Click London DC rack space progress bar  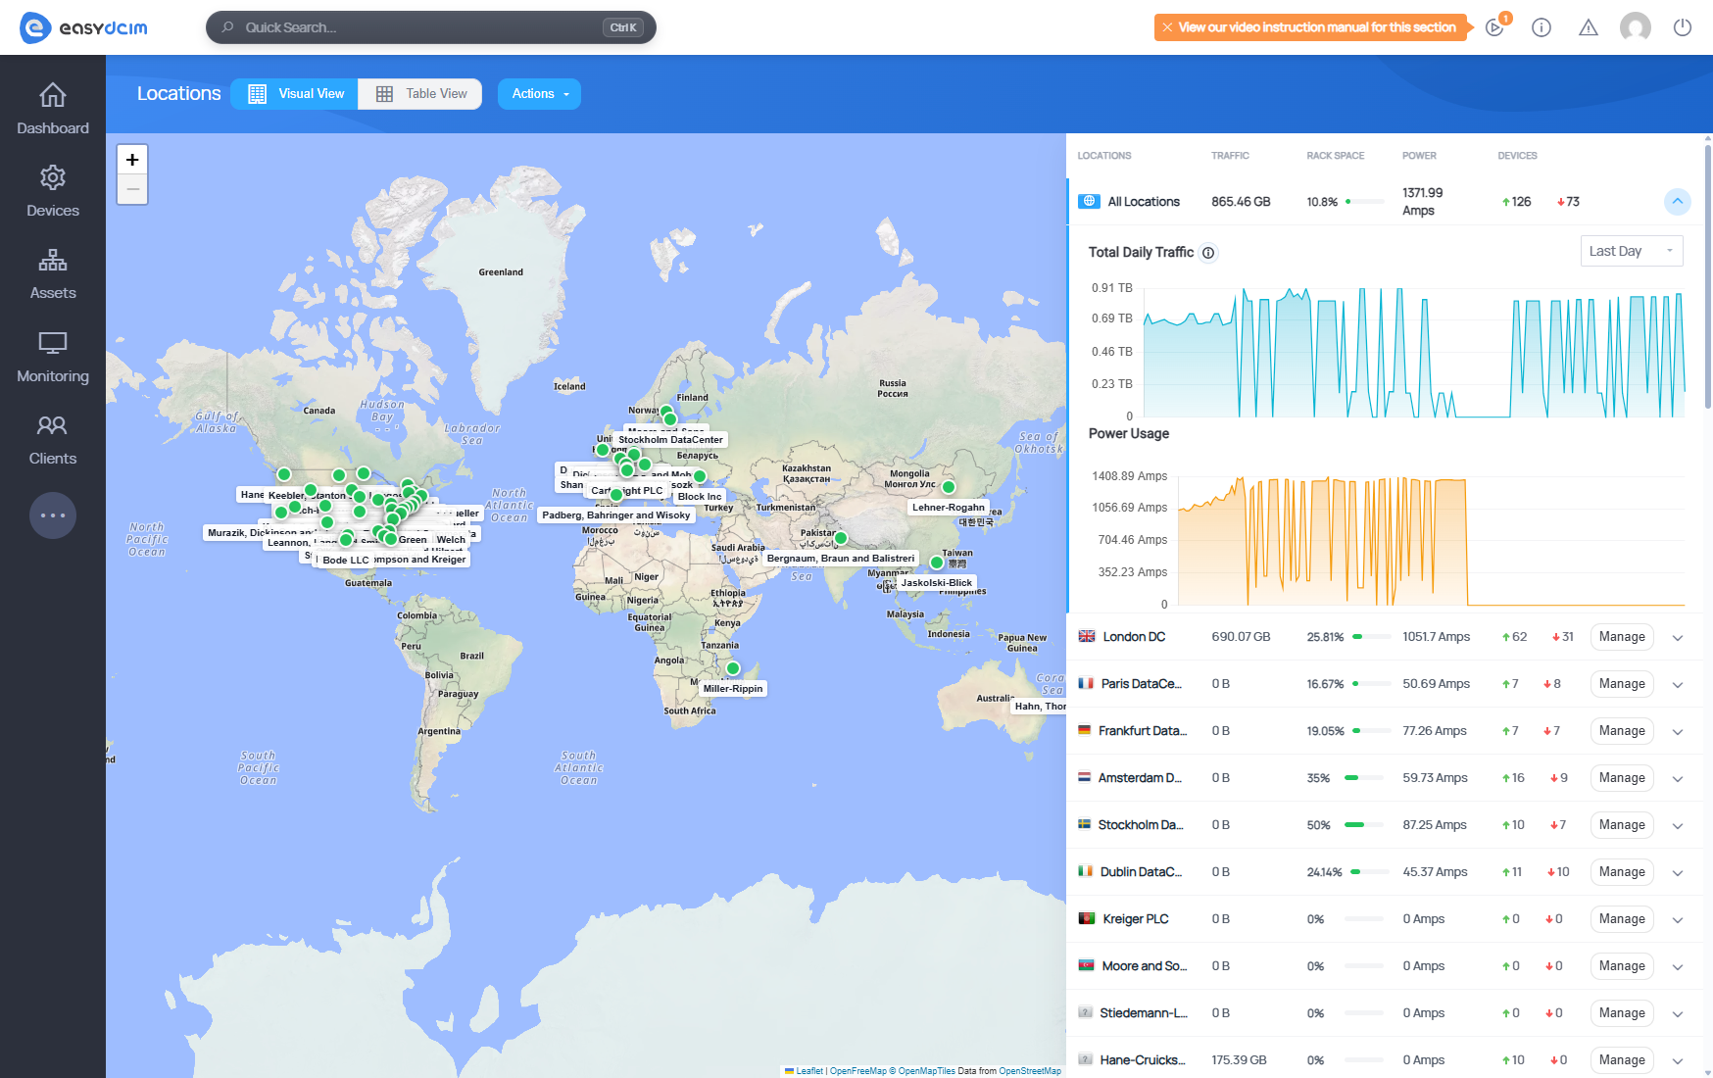[x=1371, y=637]
